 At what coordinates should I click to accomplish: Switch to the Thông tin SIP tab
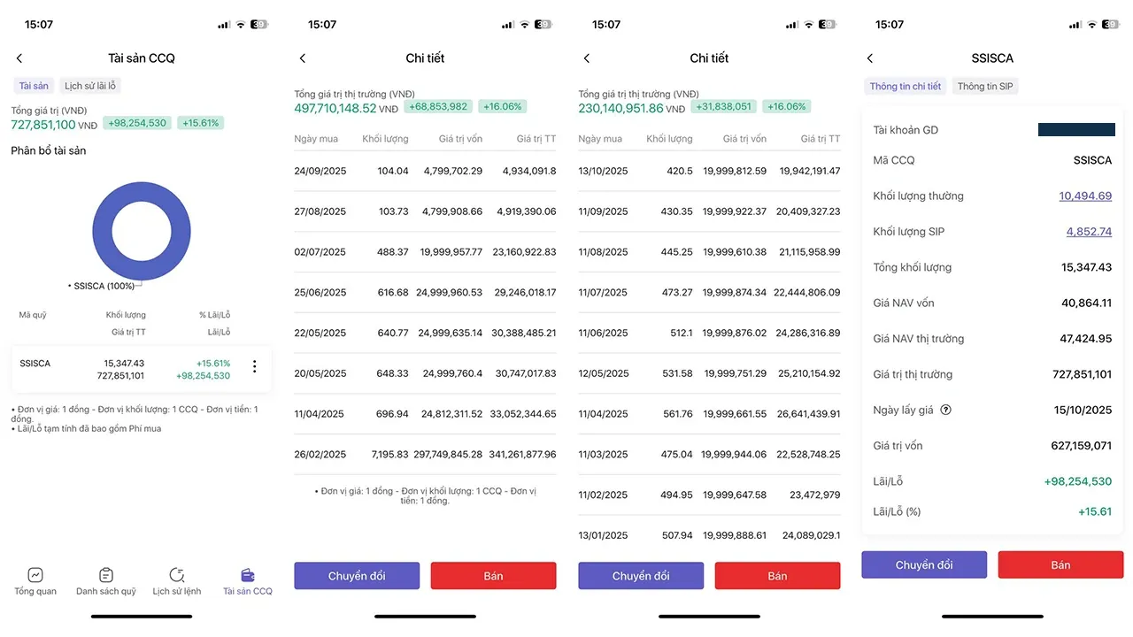[x=985, y=86]
